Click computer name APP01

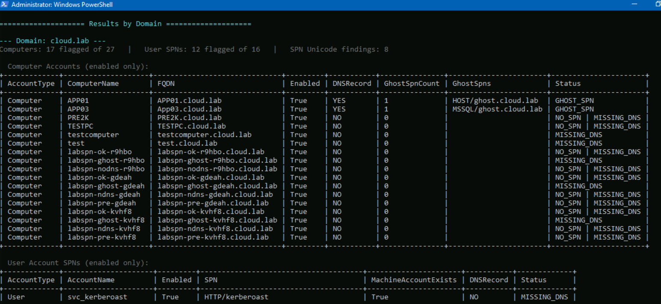[x=78, y=101]
